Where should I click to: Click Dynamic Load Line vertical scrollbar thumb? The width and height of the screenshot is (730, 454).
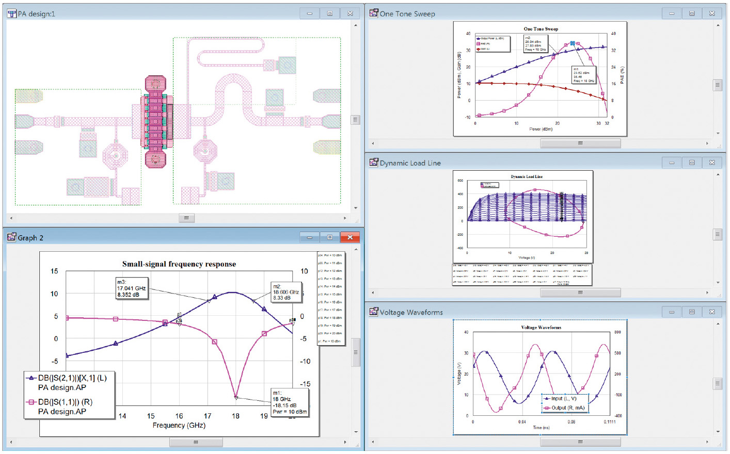718,234
